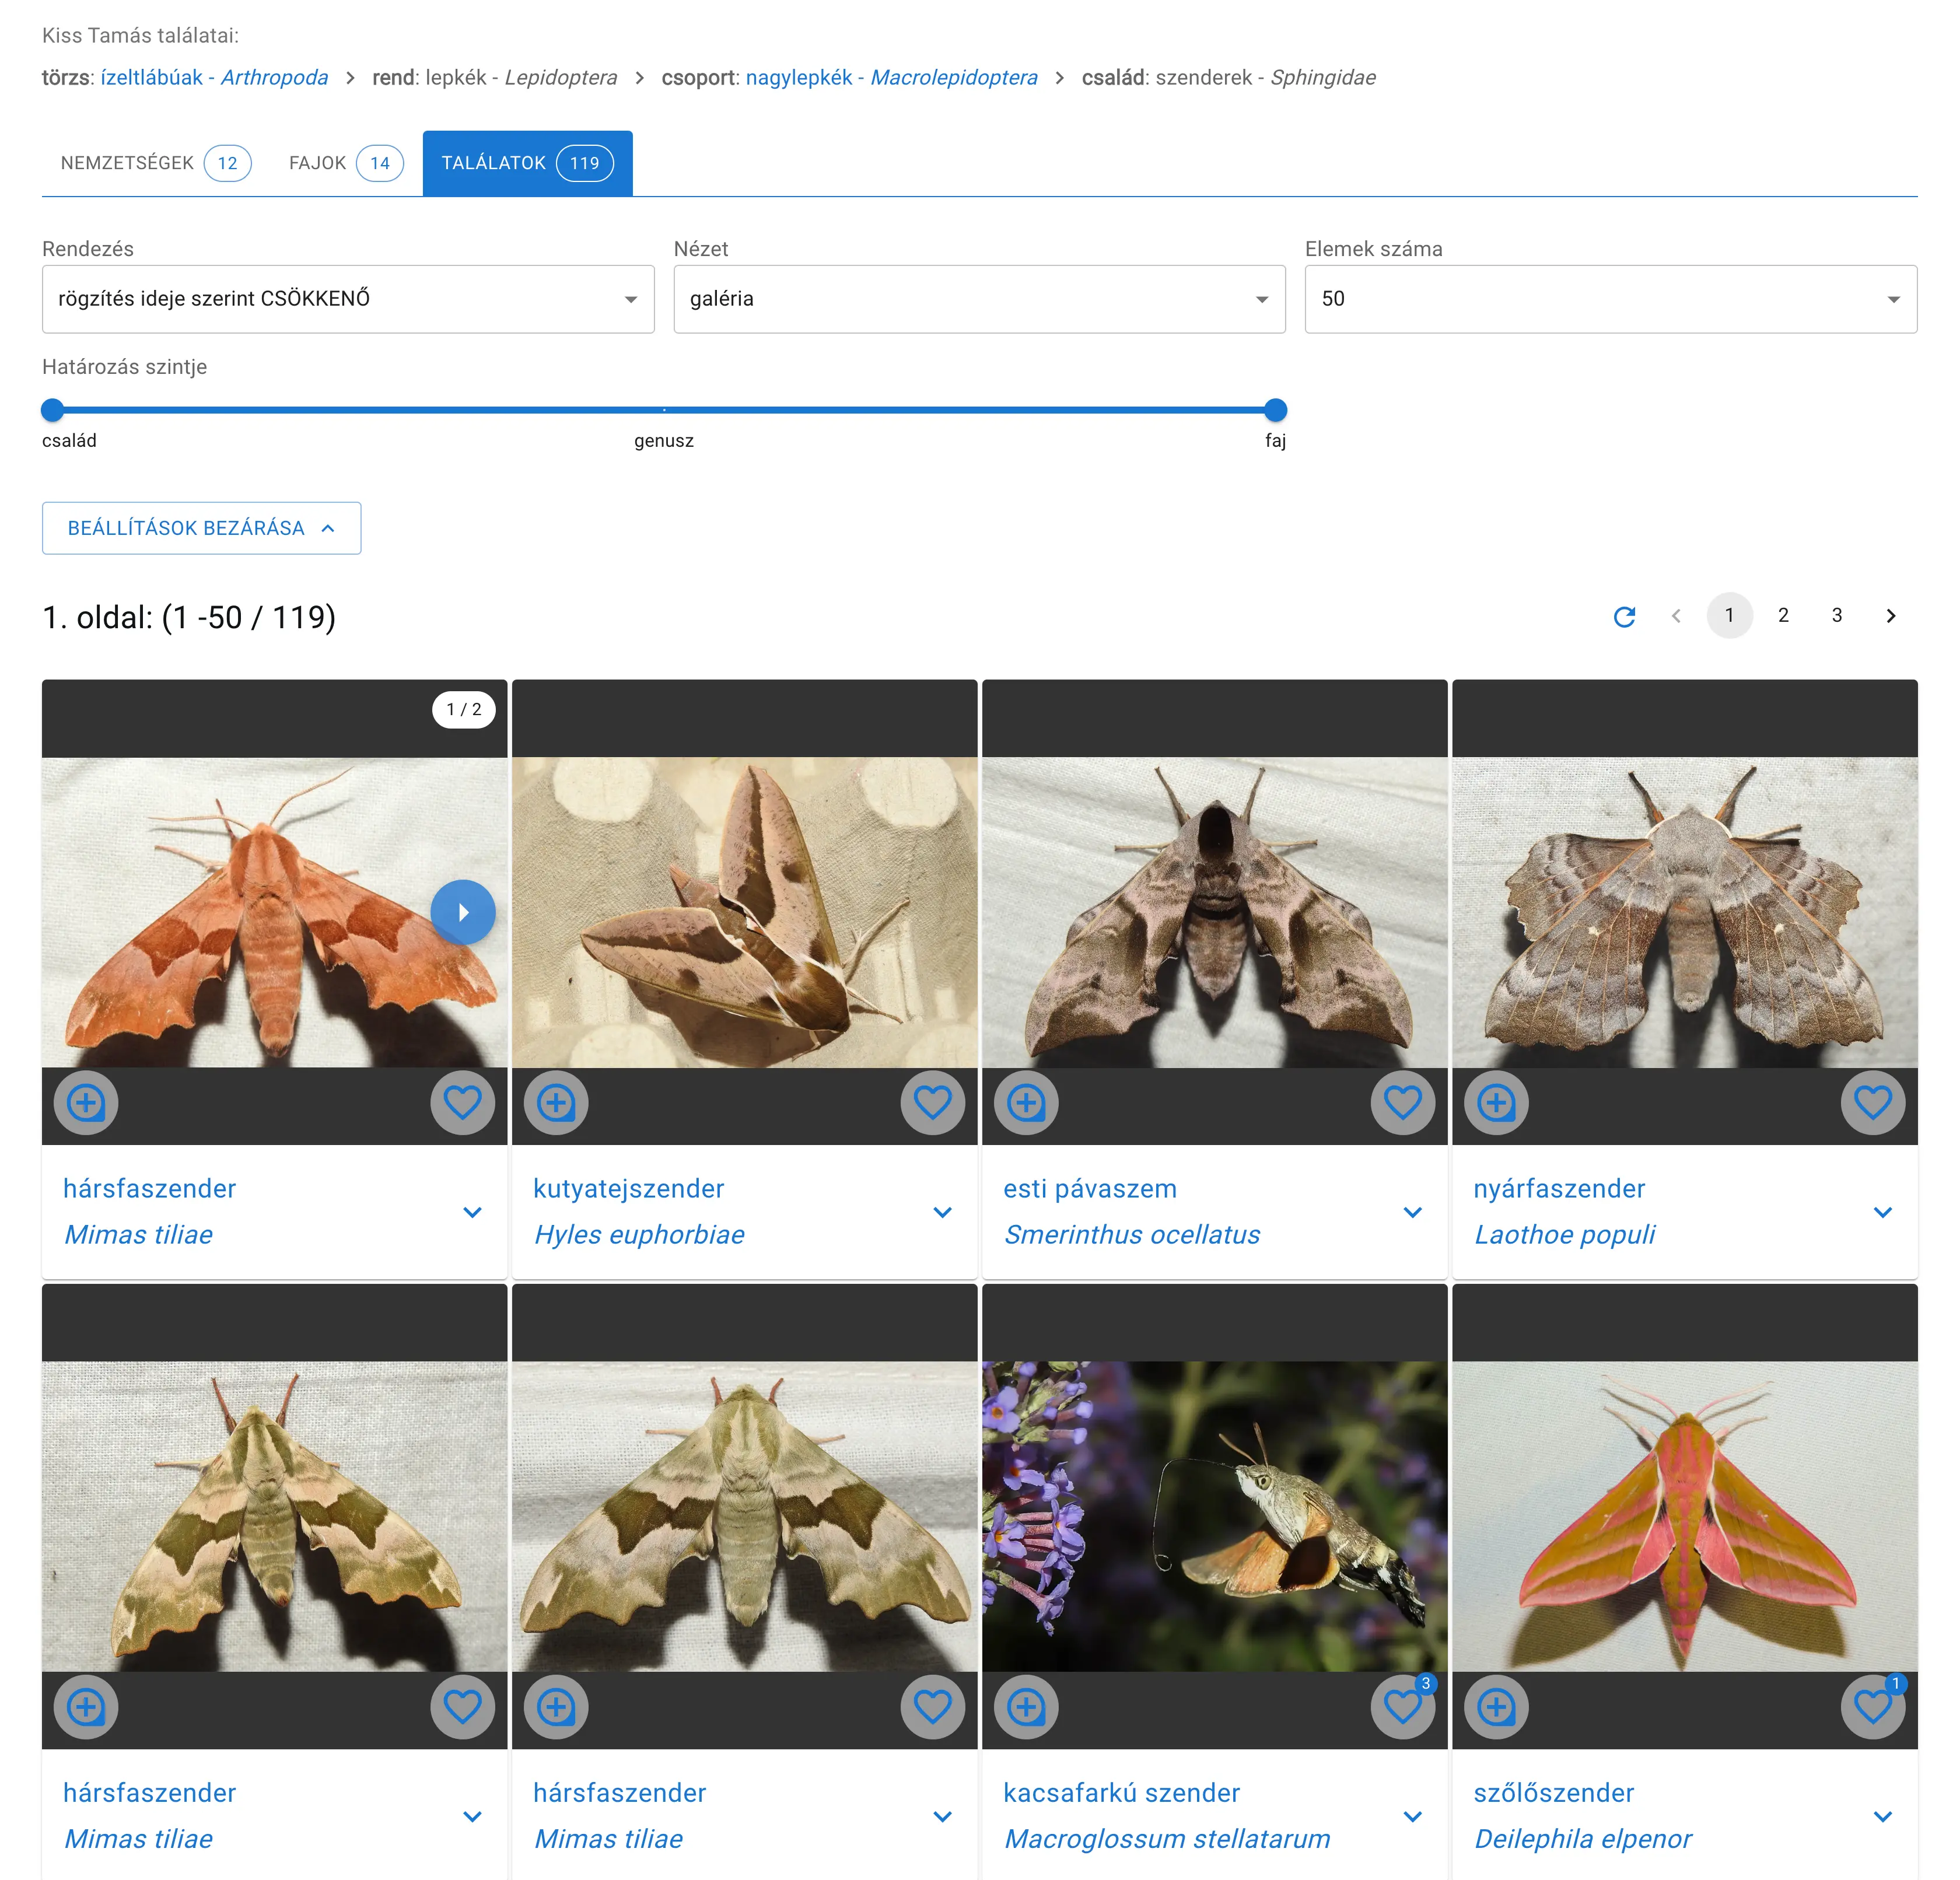Expand the details chevron under Laothoe populi
The height and width of the screenshot is (1880, 1960).
(1884, 1212)
